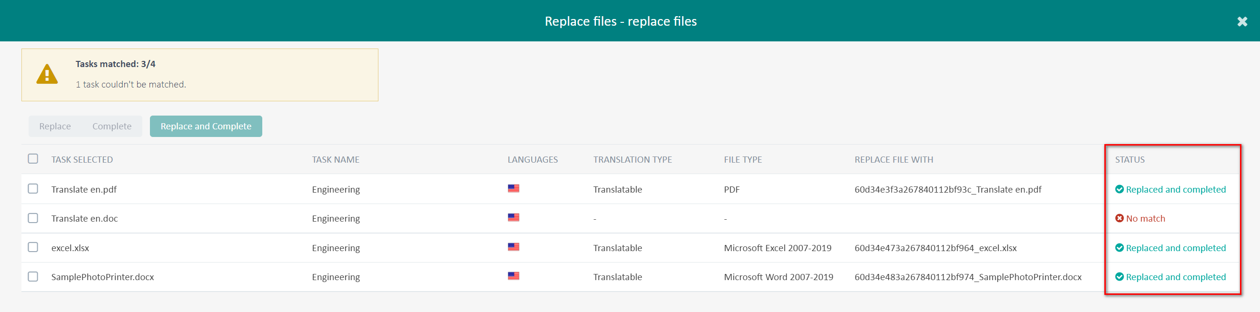This screenshot has height=312, width=1260.
Task: Click green check icon for excel.xlsx status
Action: click(1119, 247)
